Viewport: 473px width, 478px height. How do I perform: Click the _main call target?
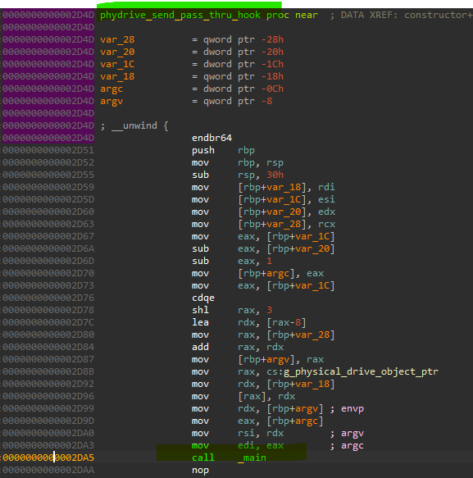point(252,458)
